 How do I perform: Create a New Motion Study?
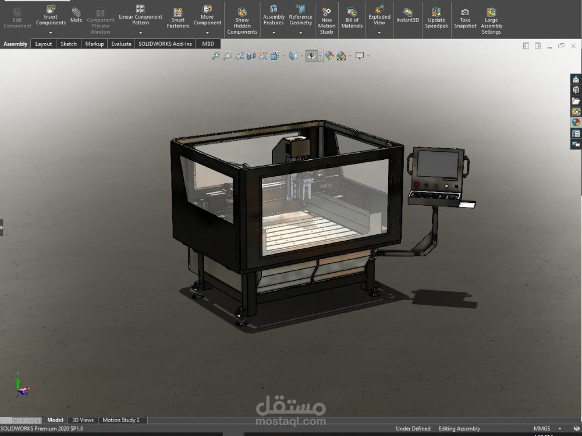327,22
